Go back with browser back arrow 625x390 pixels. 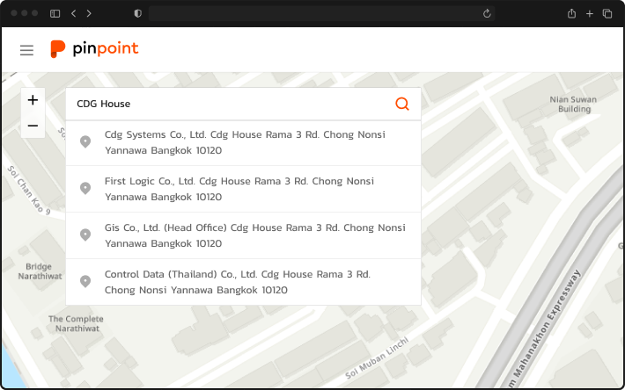(x=74, y=13)
